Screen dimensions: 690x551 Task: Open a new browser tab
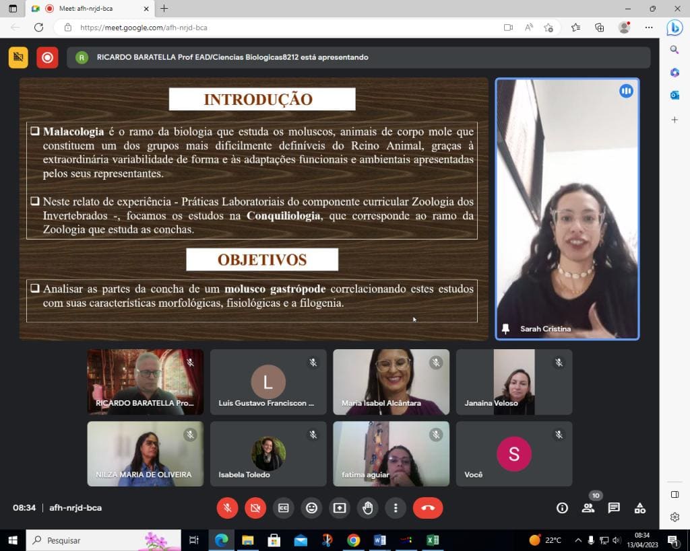(x=164, y=8)
